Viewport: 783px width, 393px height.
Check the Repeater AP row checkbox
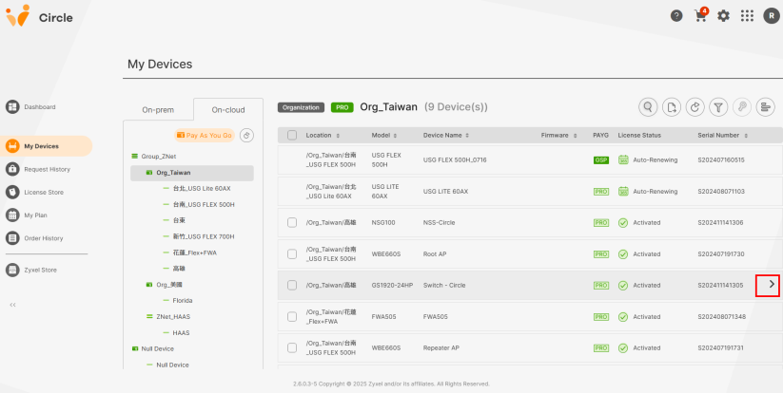292,348
